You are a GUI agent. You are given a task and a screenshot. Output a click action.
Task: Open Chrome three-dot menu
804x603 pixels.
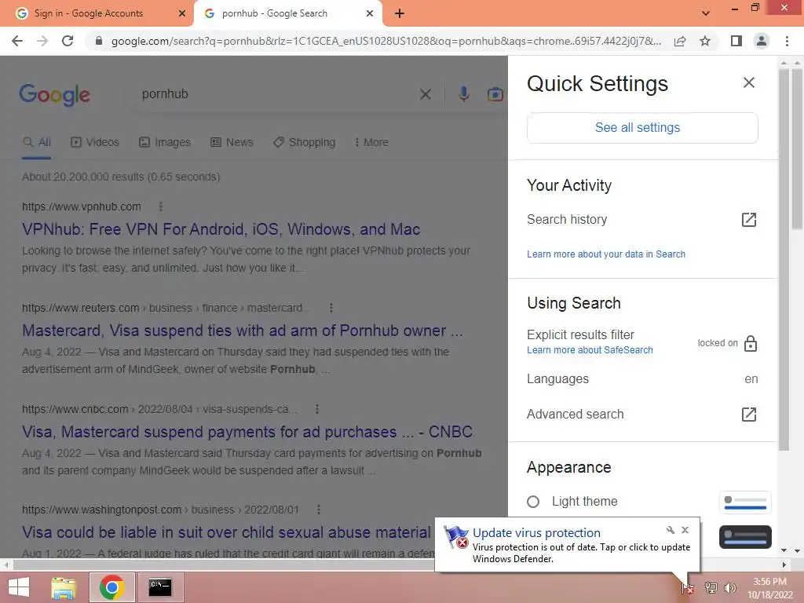coord(787,41)
